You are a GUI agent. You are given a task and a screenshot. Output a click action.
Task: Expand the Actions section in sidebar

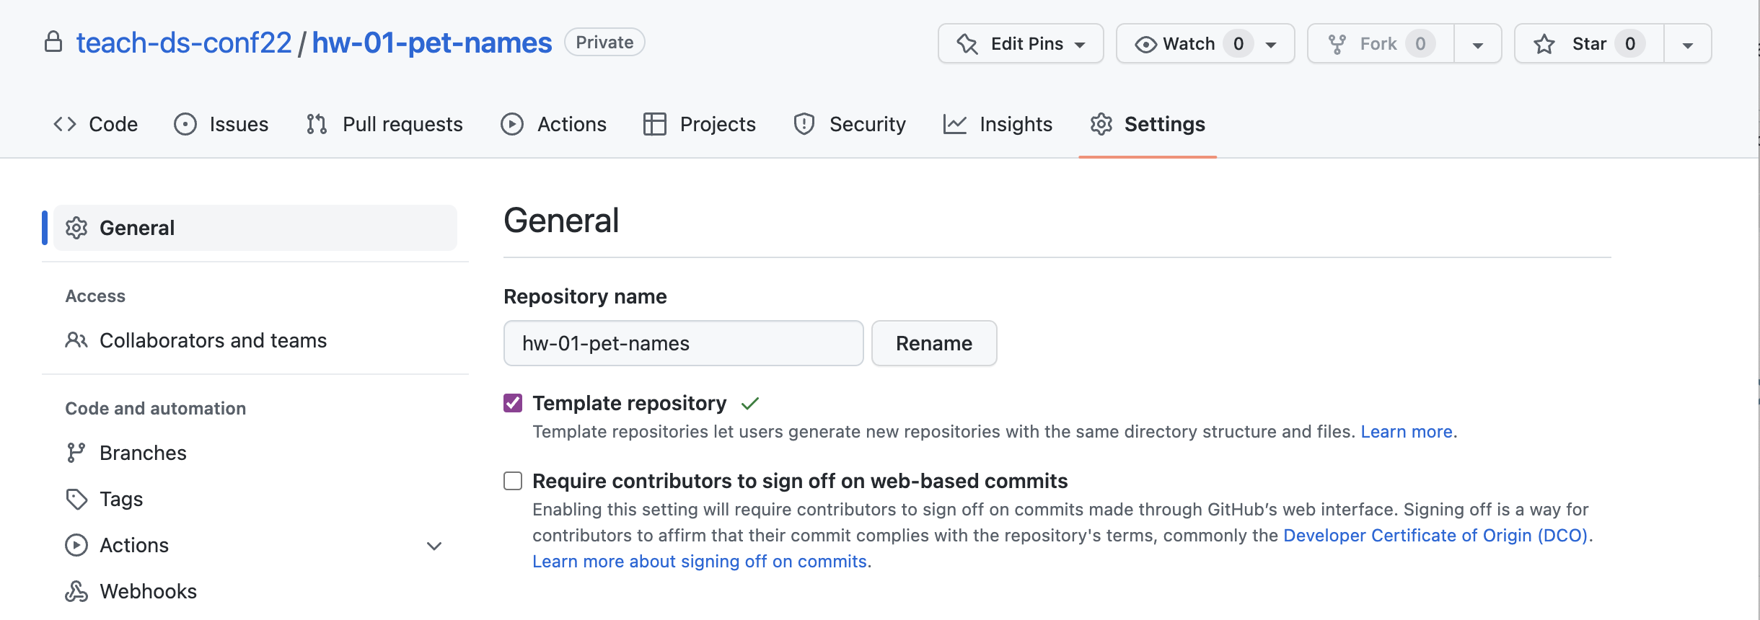coord(434,546)
